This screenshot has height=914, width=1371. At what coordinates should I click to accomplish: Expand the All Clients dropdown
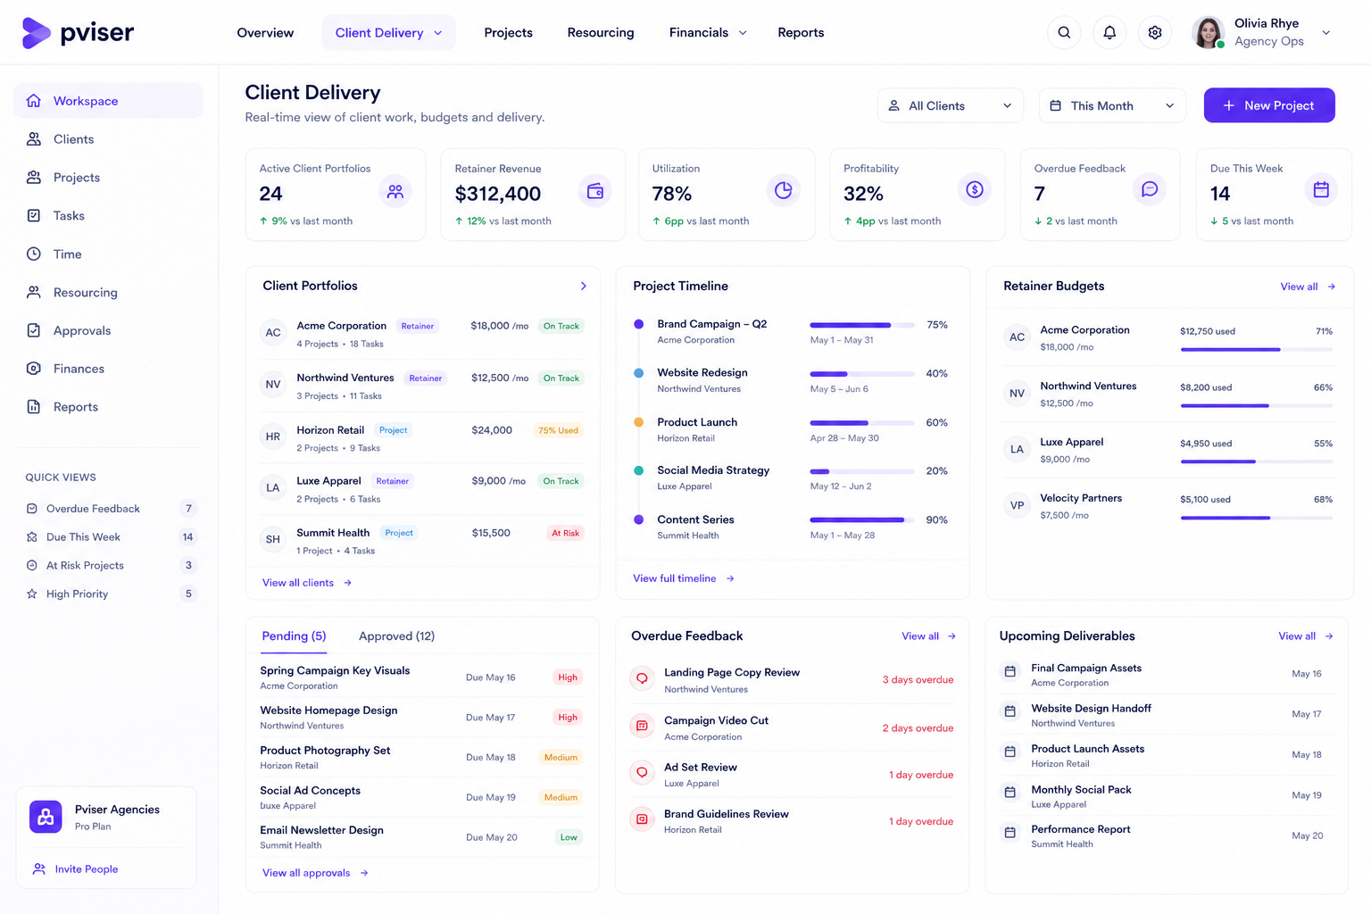coord(951,105)
